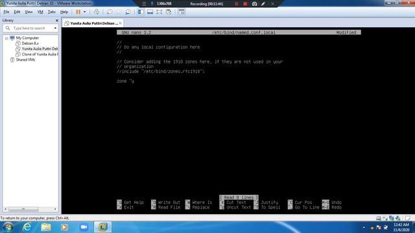Open the Help menu

pos(64,12)
